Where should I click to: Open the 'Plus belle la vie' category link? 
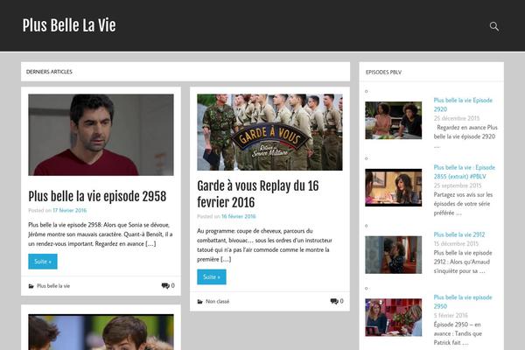point(53,286)
